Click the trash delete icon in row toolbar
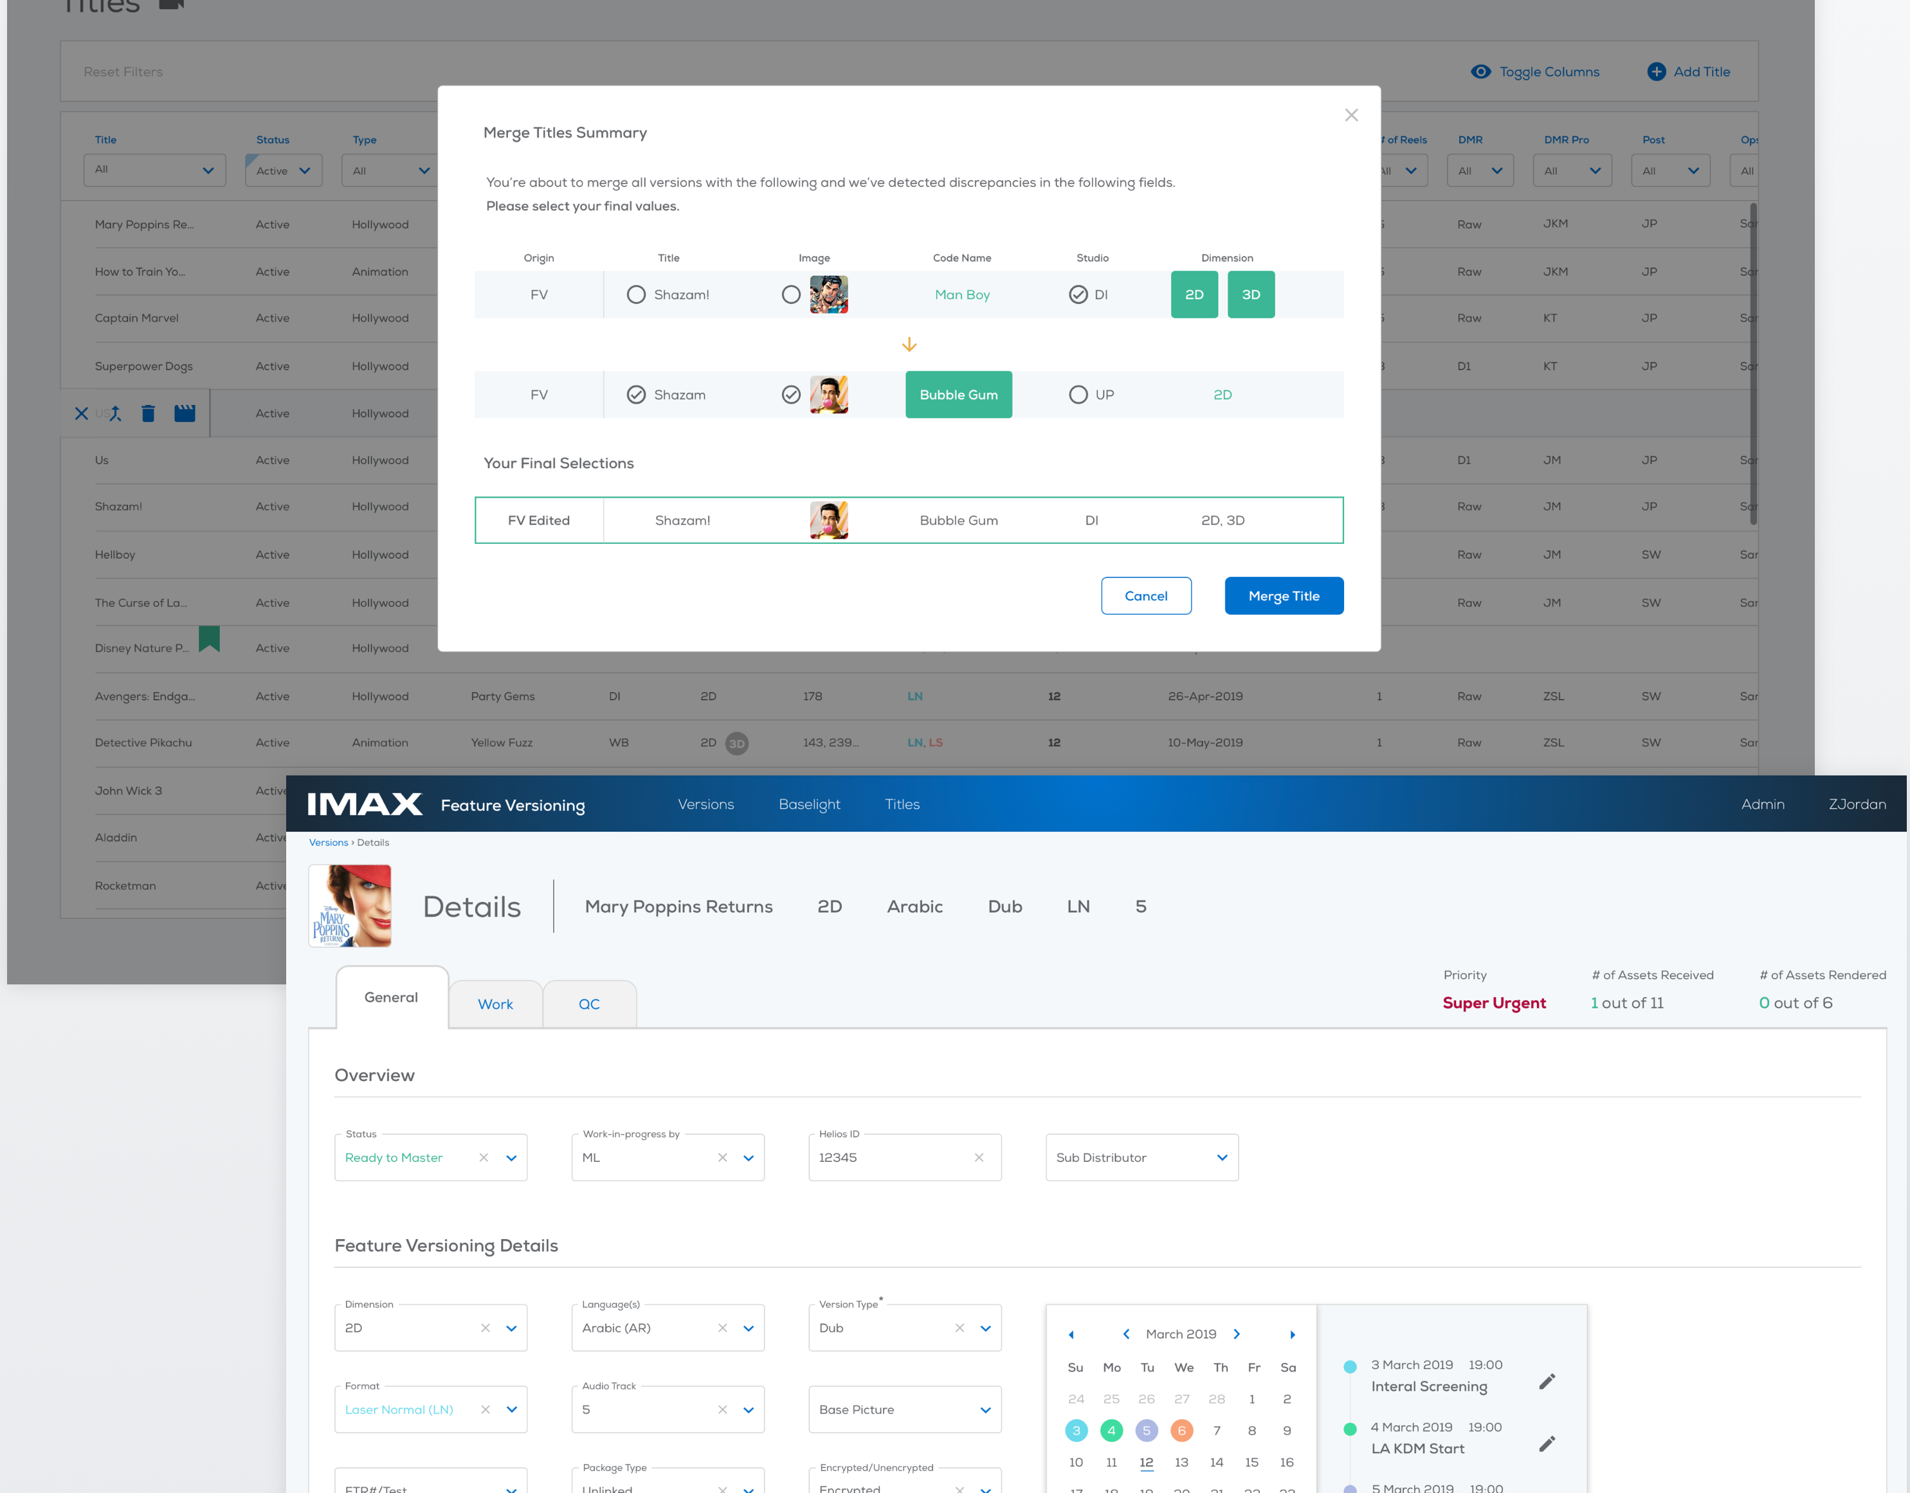 click(149, 413)
